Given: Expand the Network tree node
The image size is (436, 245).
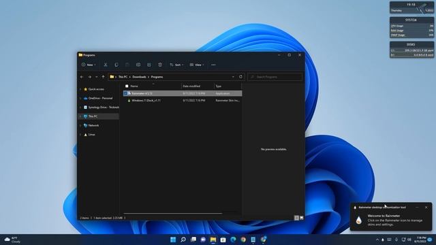Looking at the screenshot, I should click(80, 125).
